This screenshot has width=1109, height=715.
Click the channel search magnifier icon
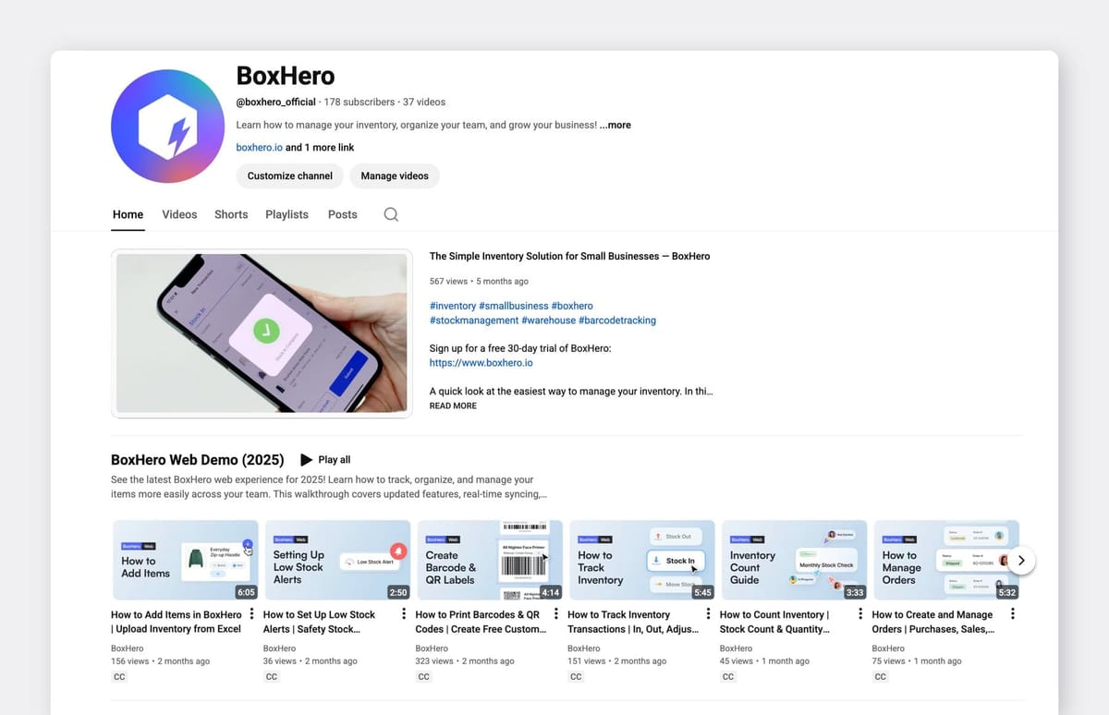click(x=391, y=214)
